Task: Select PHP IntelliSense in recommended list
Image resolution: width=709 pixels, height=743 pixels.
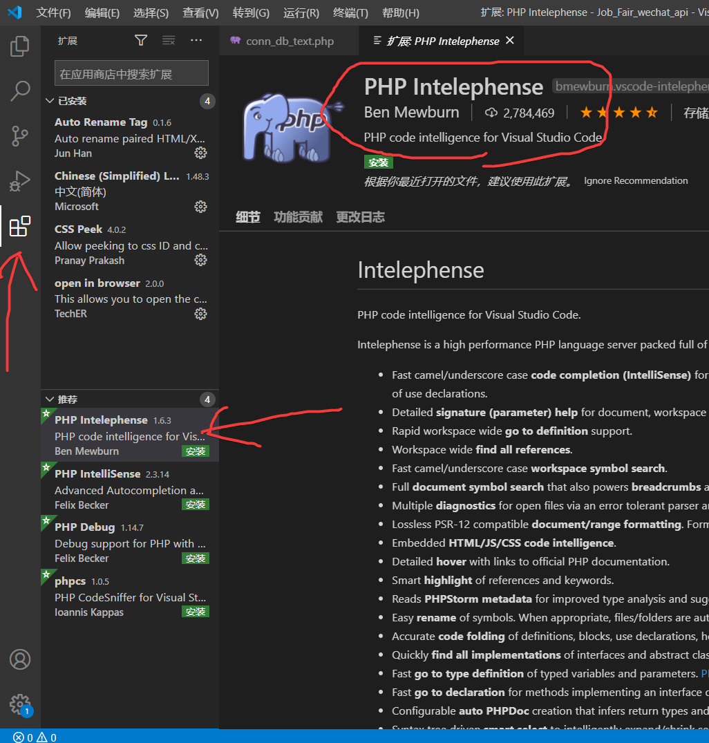Action: coord(130,489)
